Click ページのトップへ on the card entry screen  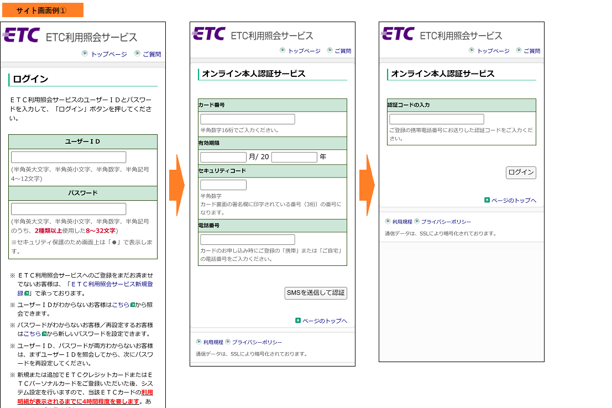coord(325,321)
